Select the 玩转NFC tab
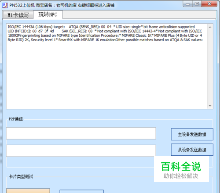This screenshot has width=220, height=193. pyautogui.click(x=48, y=14)
